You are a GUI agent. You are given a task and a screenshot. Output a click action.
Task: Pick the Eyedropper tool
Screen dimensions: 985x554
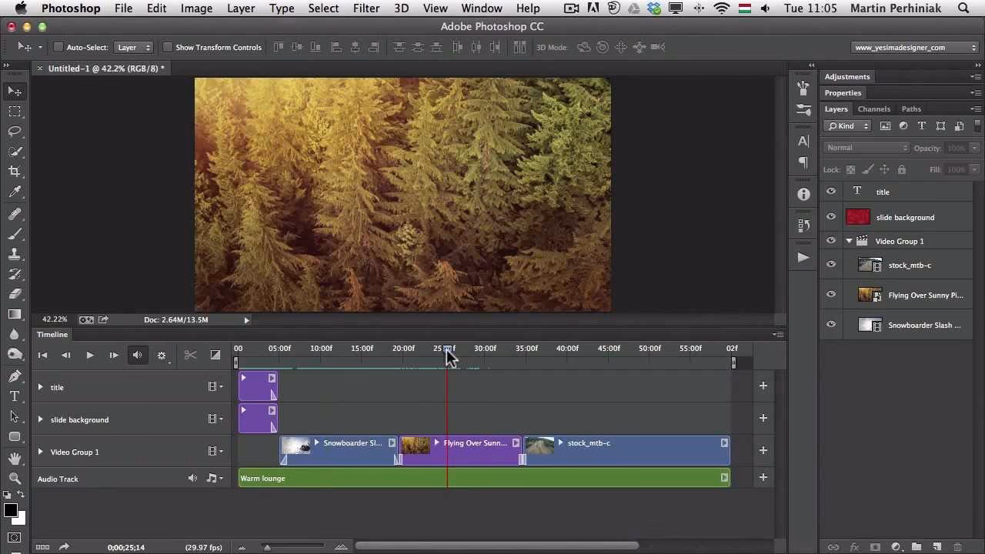click(x=15, y=192)
